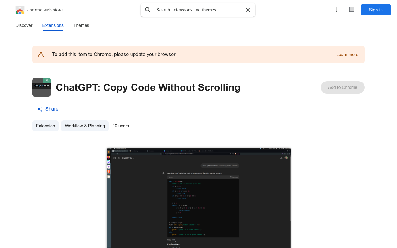Select the Extension category chip

tap(45, 126)
